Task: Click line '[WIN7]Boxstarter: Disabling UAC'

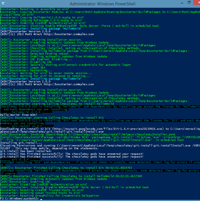Action: coord(26,62)
